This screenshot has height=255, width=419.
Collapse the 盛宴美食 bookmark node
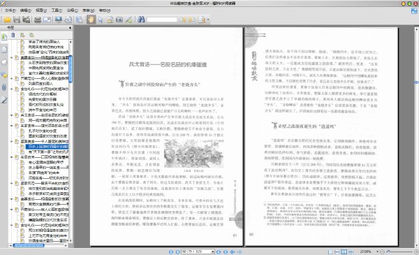pos(12,141)
